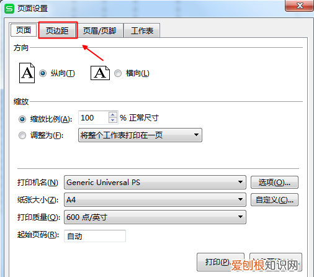
Task: Close the 页面设置 dialog
Action: 300,6
